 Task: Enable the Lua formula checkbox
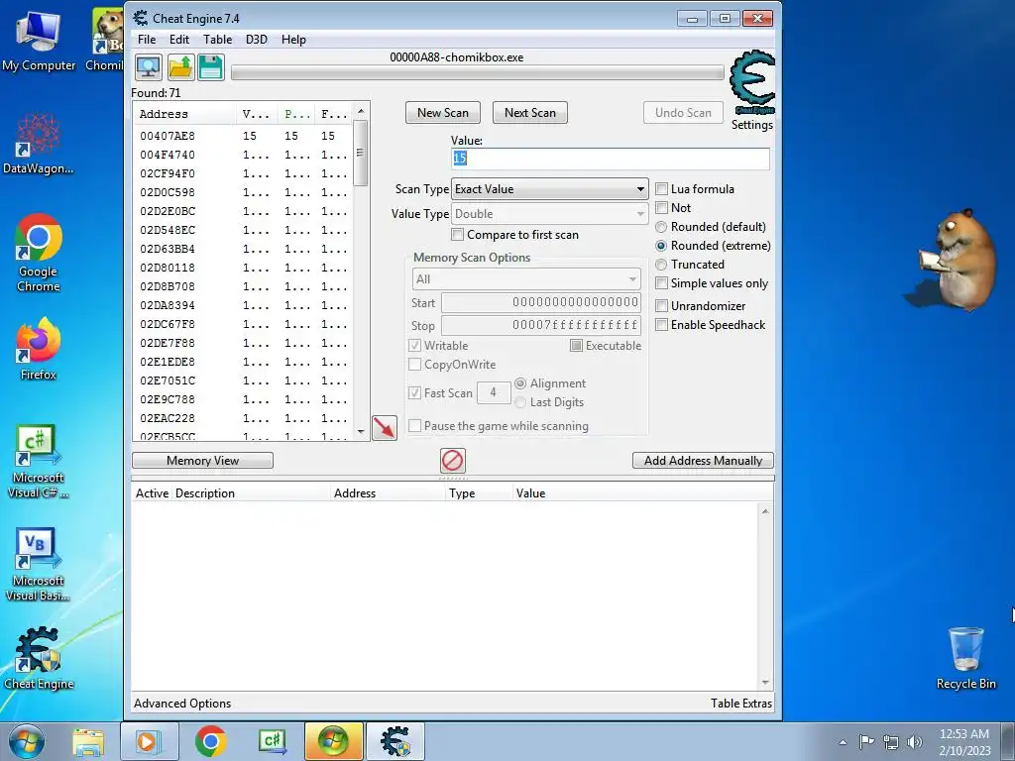tap(661, 189)
